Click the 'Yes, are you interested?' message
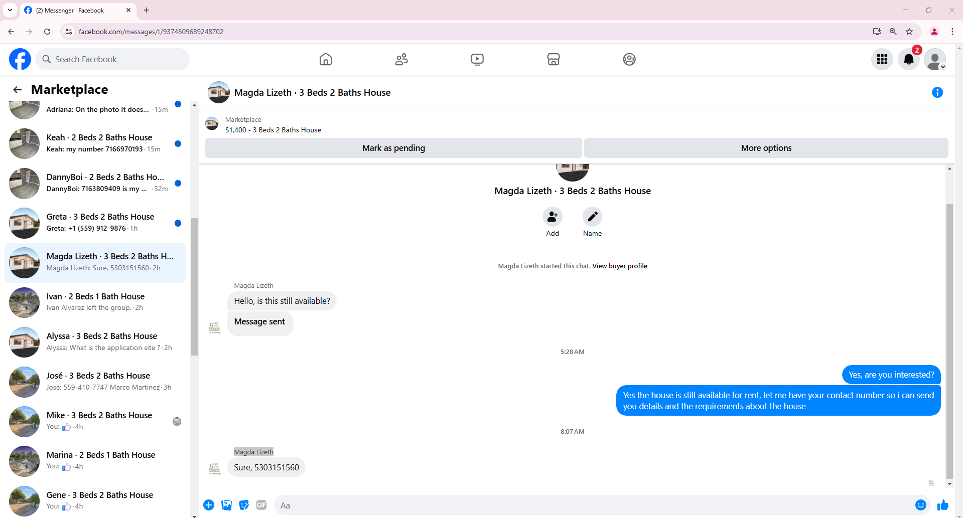The height and width of the screenshot is (518, 963). [x=891, y=375]
